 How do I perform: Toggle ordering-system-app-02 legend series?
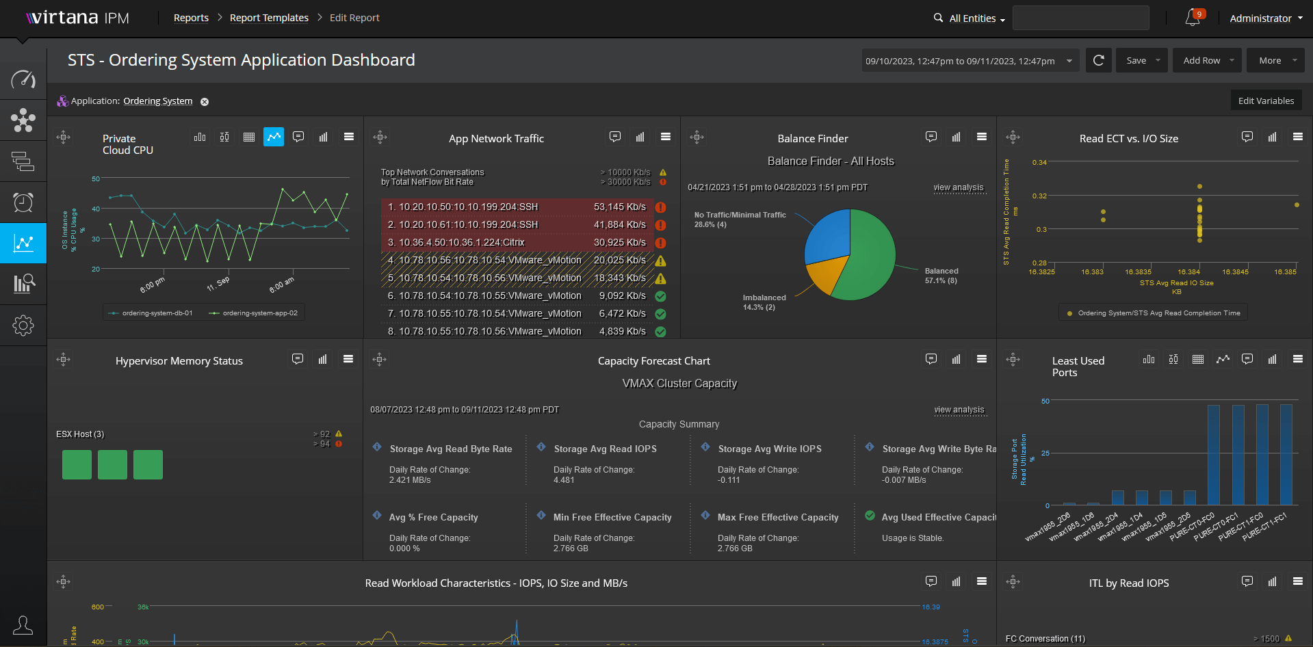point(253,313)
